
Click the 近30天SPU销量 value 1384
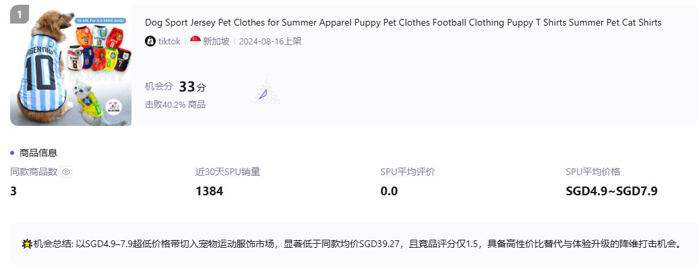[x=209, y=191]
